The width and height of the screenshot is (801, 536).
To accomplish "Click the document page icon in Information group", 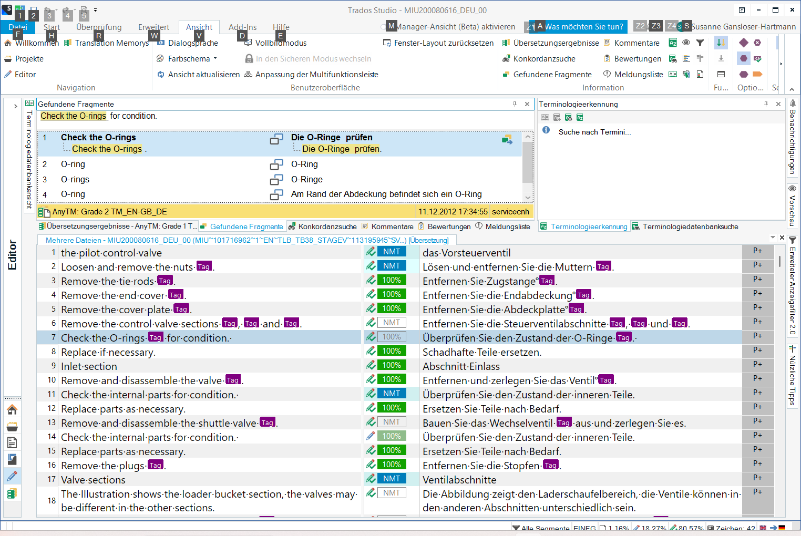I will click(x=700, y=74).
